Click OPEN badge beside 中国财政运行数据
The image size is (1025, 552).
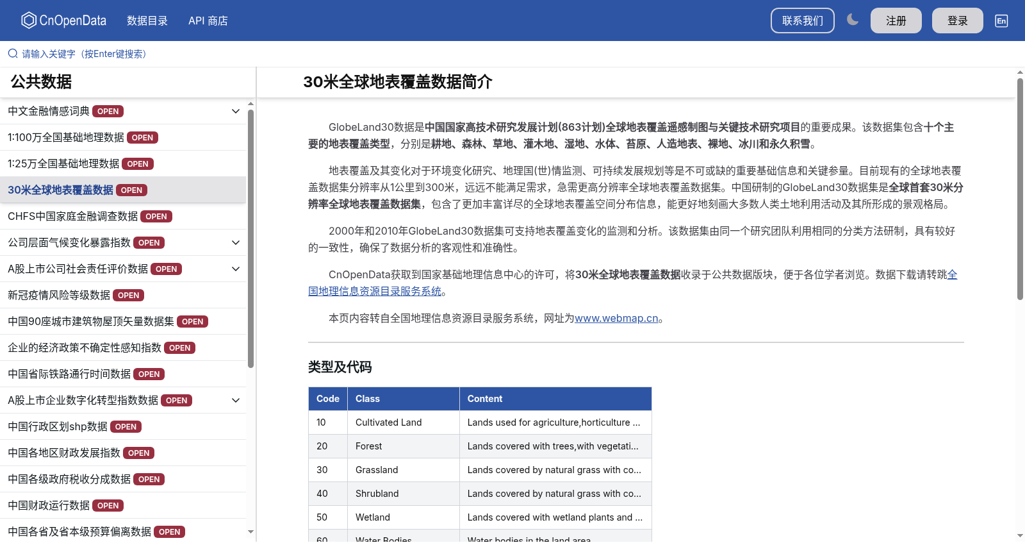(x=108, y=506)
